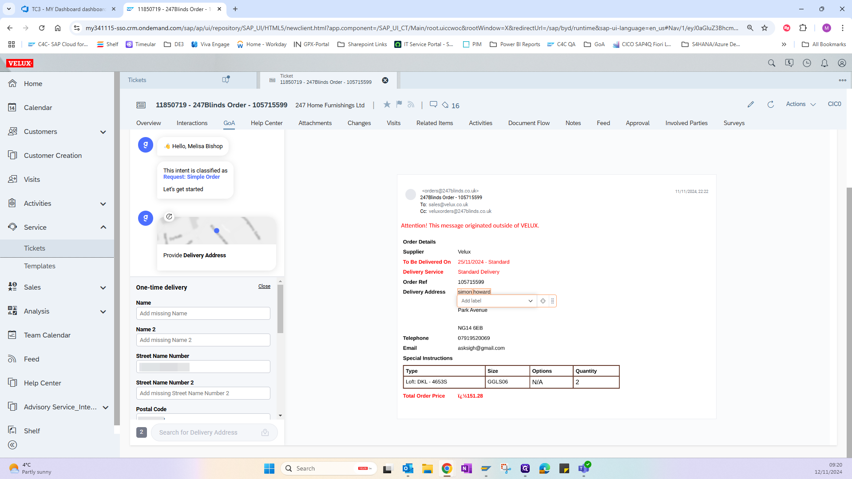Click the tag icon showing 16
The width and height of the screenshot is (852, 479).
[445, 105]
